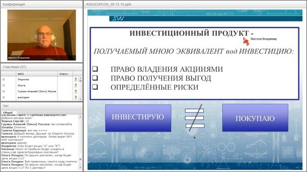The width and height of the screenshot is (307, 172).
Task: Click the Конференция panel header
Action: tap(42, 4)
